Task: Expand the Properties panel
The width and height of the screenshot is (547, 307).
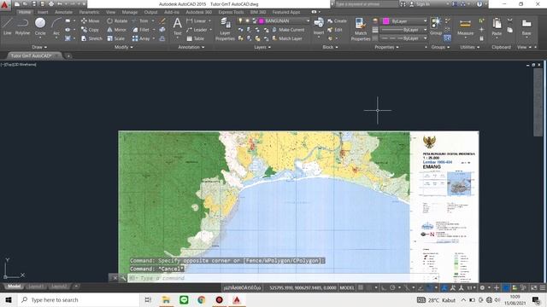Action: point(386,47)
